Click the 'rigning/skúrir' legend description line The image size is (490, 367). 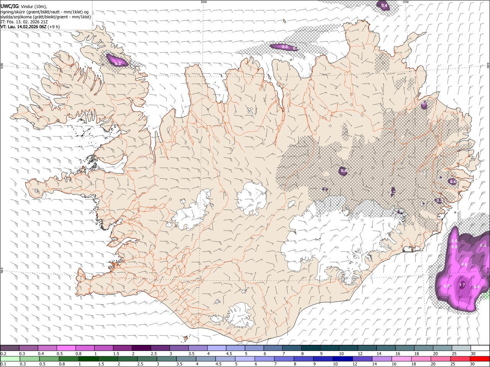click(45, 11)
